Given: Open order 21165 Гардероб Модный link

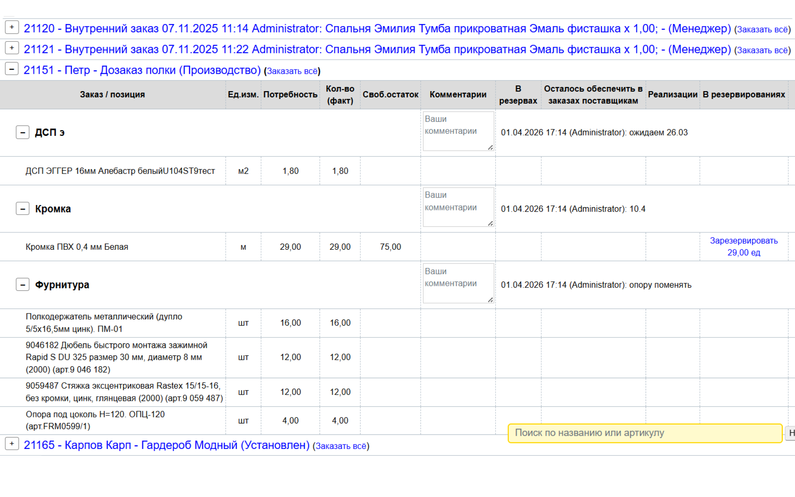Looking at the screenshot, I should point(166,445).
